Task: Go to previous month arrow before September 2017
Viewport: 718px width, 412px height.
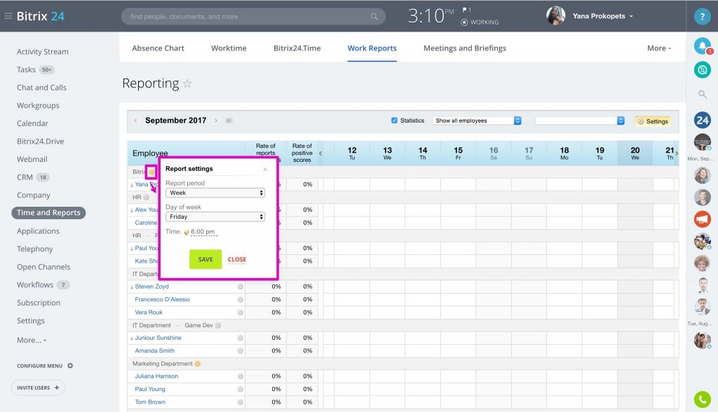Action: tap(135, 121)
